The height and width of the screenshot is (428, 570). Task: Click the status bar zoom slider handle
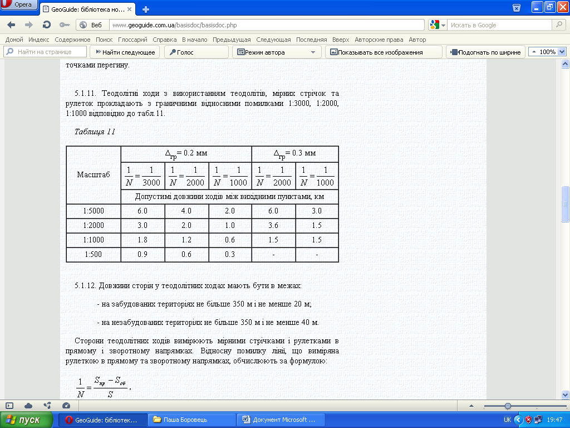(x=508, y=406)
